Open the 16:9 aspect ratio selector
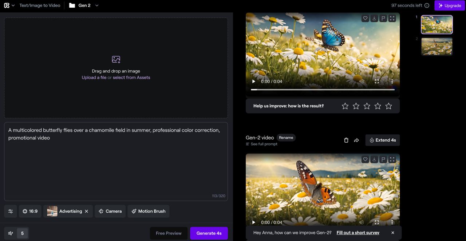This screenshot has height=241, width=466. click(x=30, y=211)
